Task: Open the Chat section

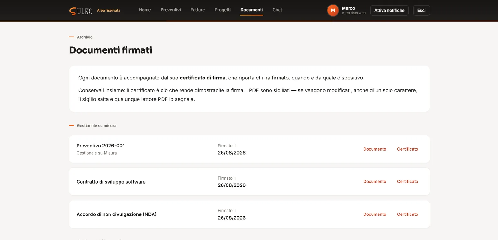Action: click(277, 10)
